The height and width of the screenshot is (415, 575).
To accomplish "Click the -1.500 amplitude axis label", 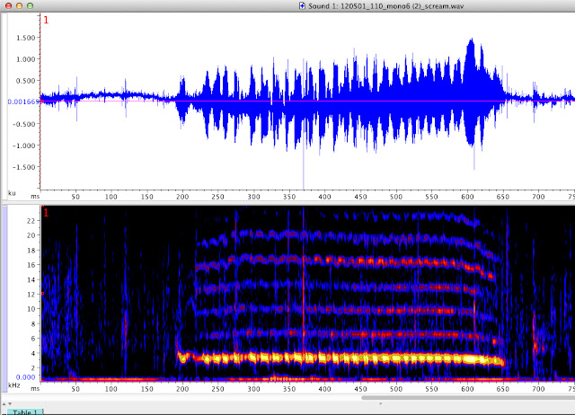I will pos(24,167).
